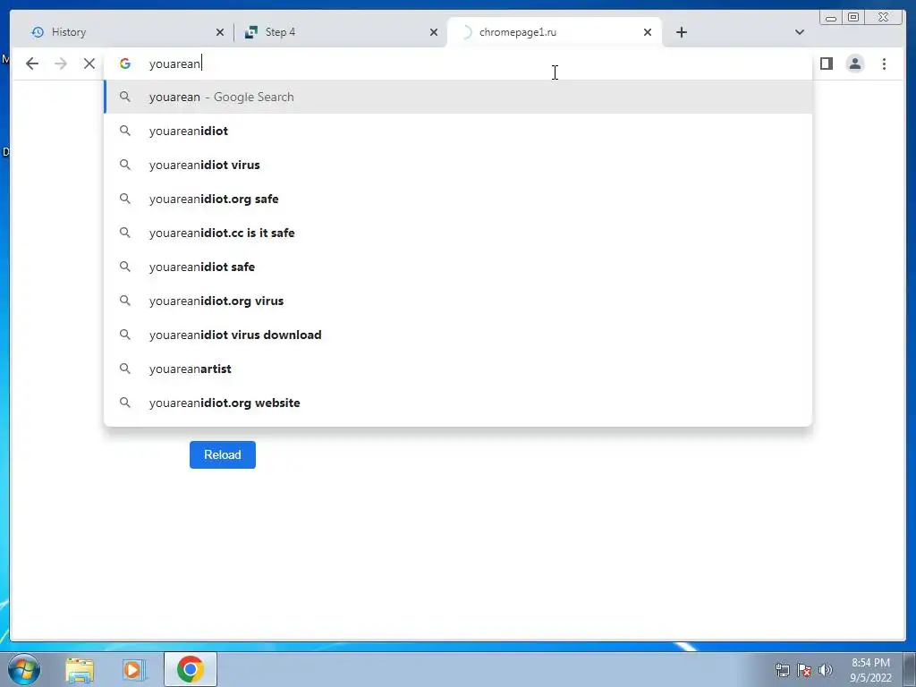Image resolution: width=916 pixels, height=687 pixels.
Task: Click the Chrome taskbar icon
Action: pos(191,669)
